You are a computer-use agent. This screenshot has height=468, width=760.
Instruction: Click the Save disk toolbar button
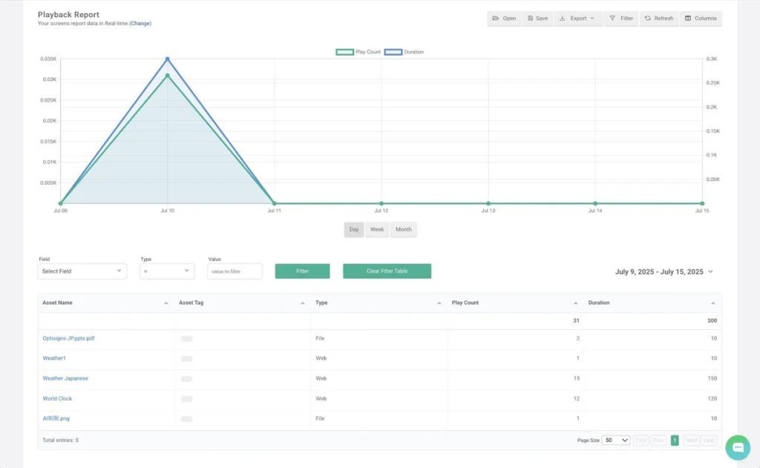537,19
